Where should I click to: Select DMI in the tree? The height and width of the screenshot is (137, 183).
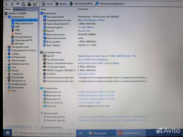[16, 27]
